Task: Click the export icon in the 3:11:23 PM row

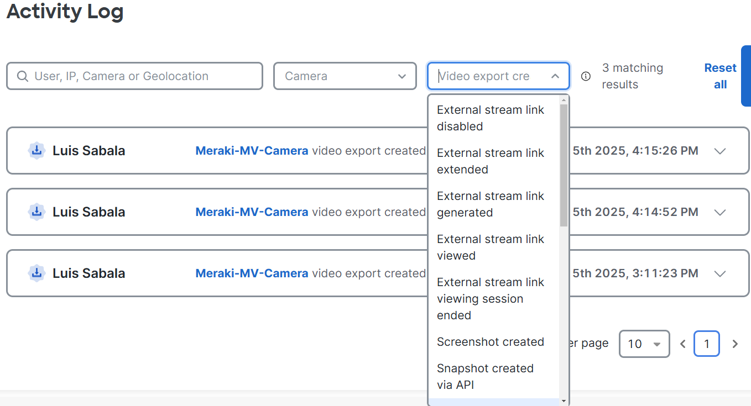Action: point(36,273)
